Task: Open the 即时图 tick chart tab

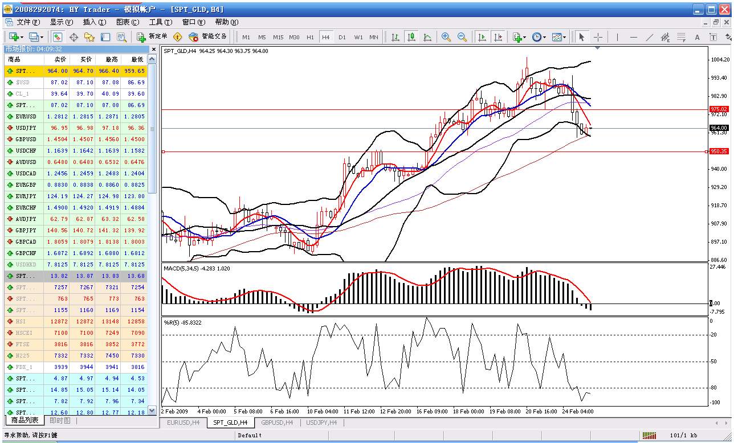Action: [60, 421]
